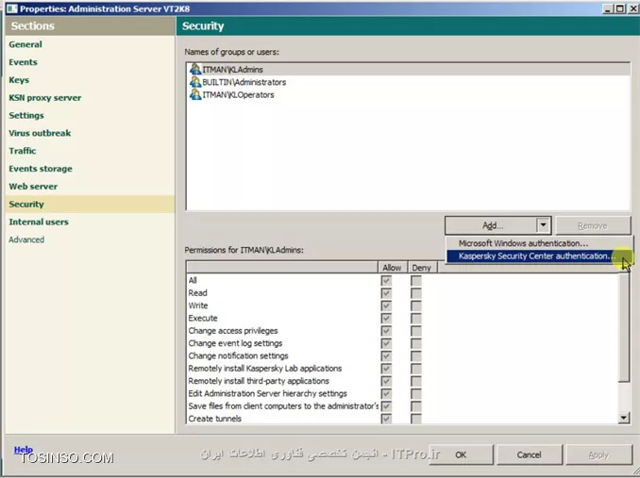Click the OK button
The image size is (640, 478).
461,454
